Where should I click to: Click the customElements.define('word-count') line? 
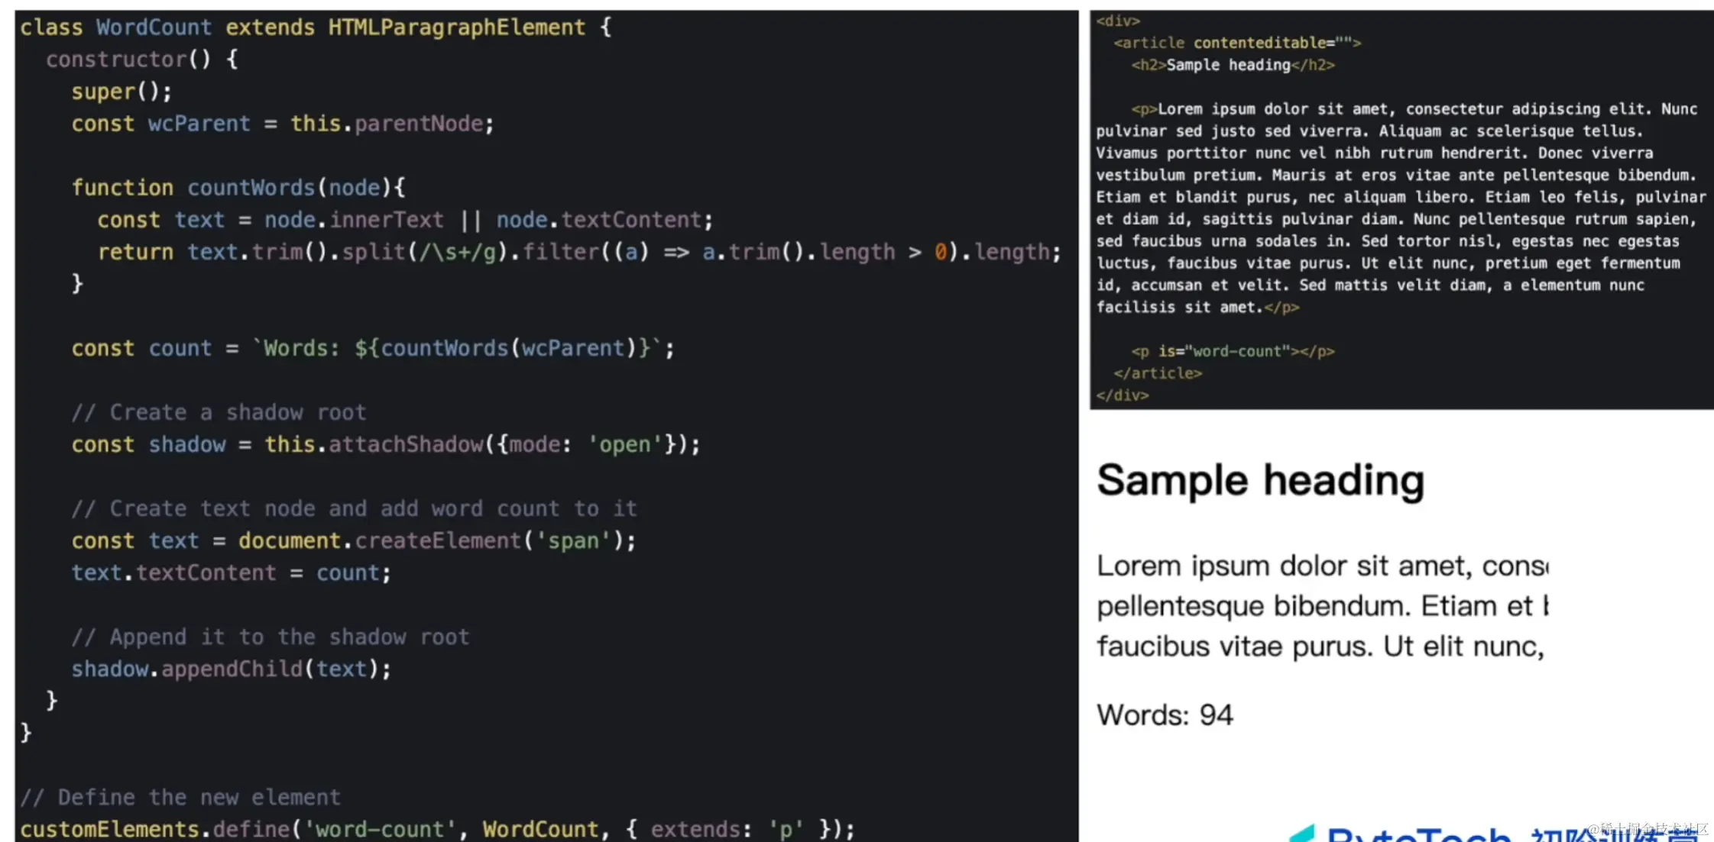(437, 829)
